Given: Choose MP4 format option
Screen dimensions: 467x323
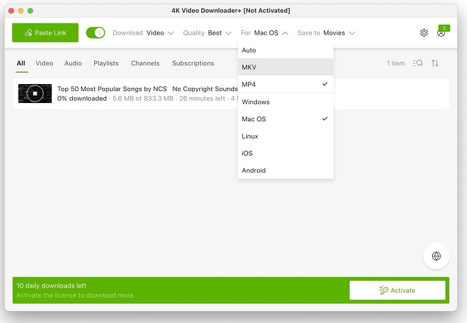Looking at the screenshot, I should (285, 84).
